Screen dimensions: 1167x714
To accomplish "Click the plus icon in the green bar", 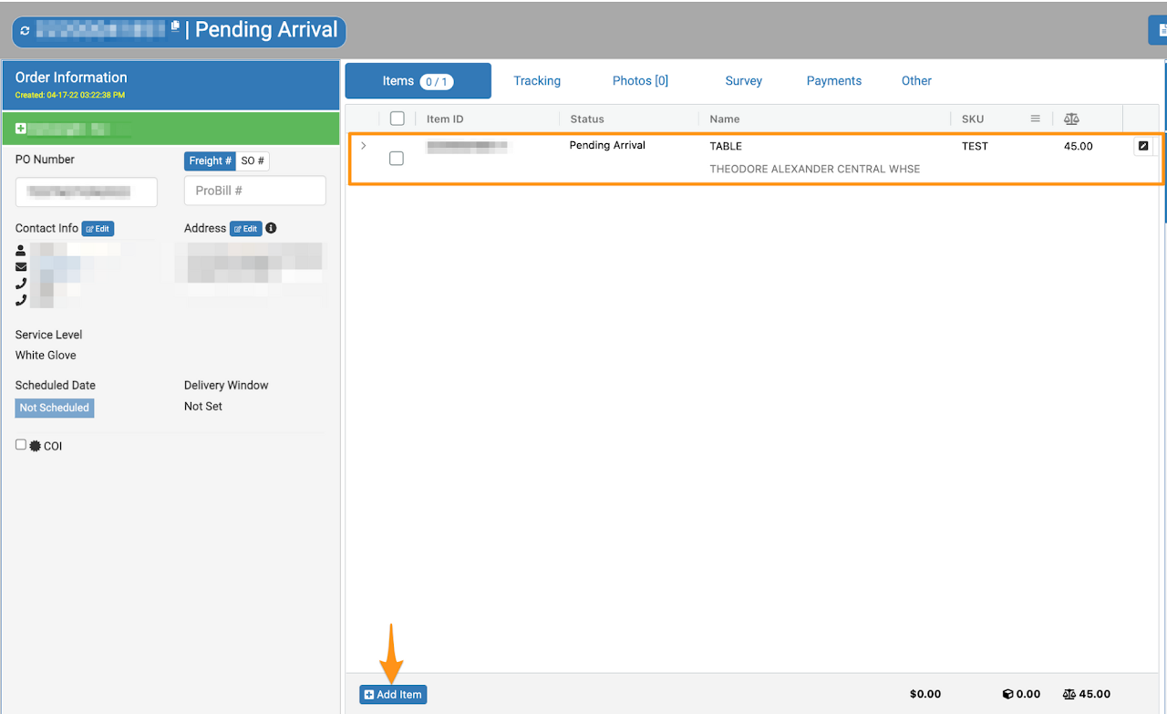I will point(20,129).
